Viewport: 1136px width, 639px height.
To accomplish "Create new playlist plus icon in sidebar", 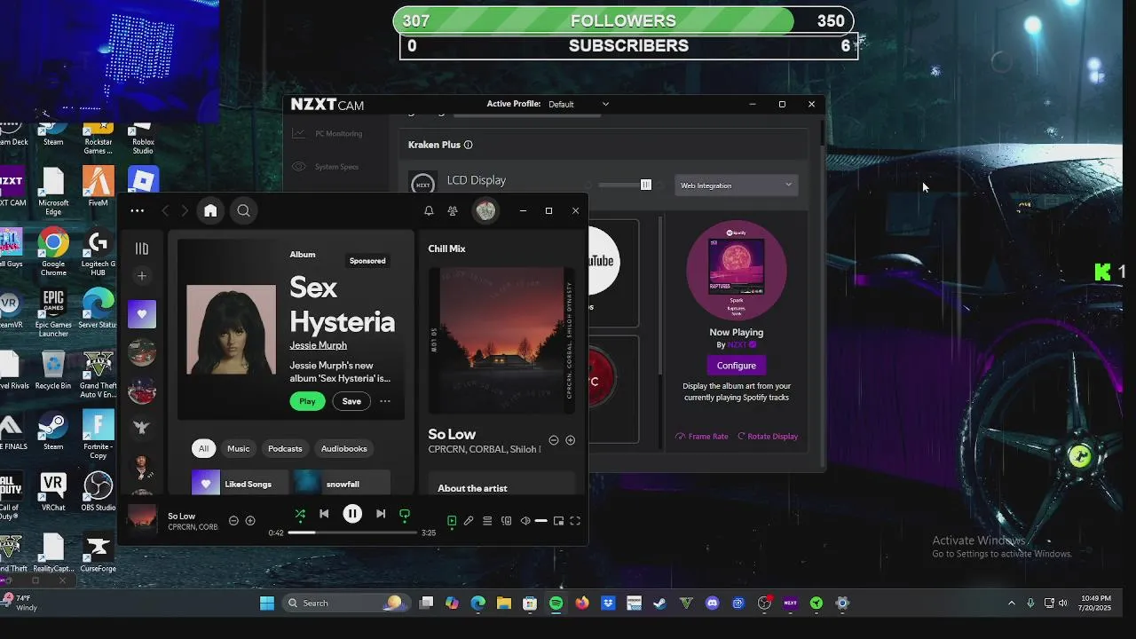I will point(142,276).
